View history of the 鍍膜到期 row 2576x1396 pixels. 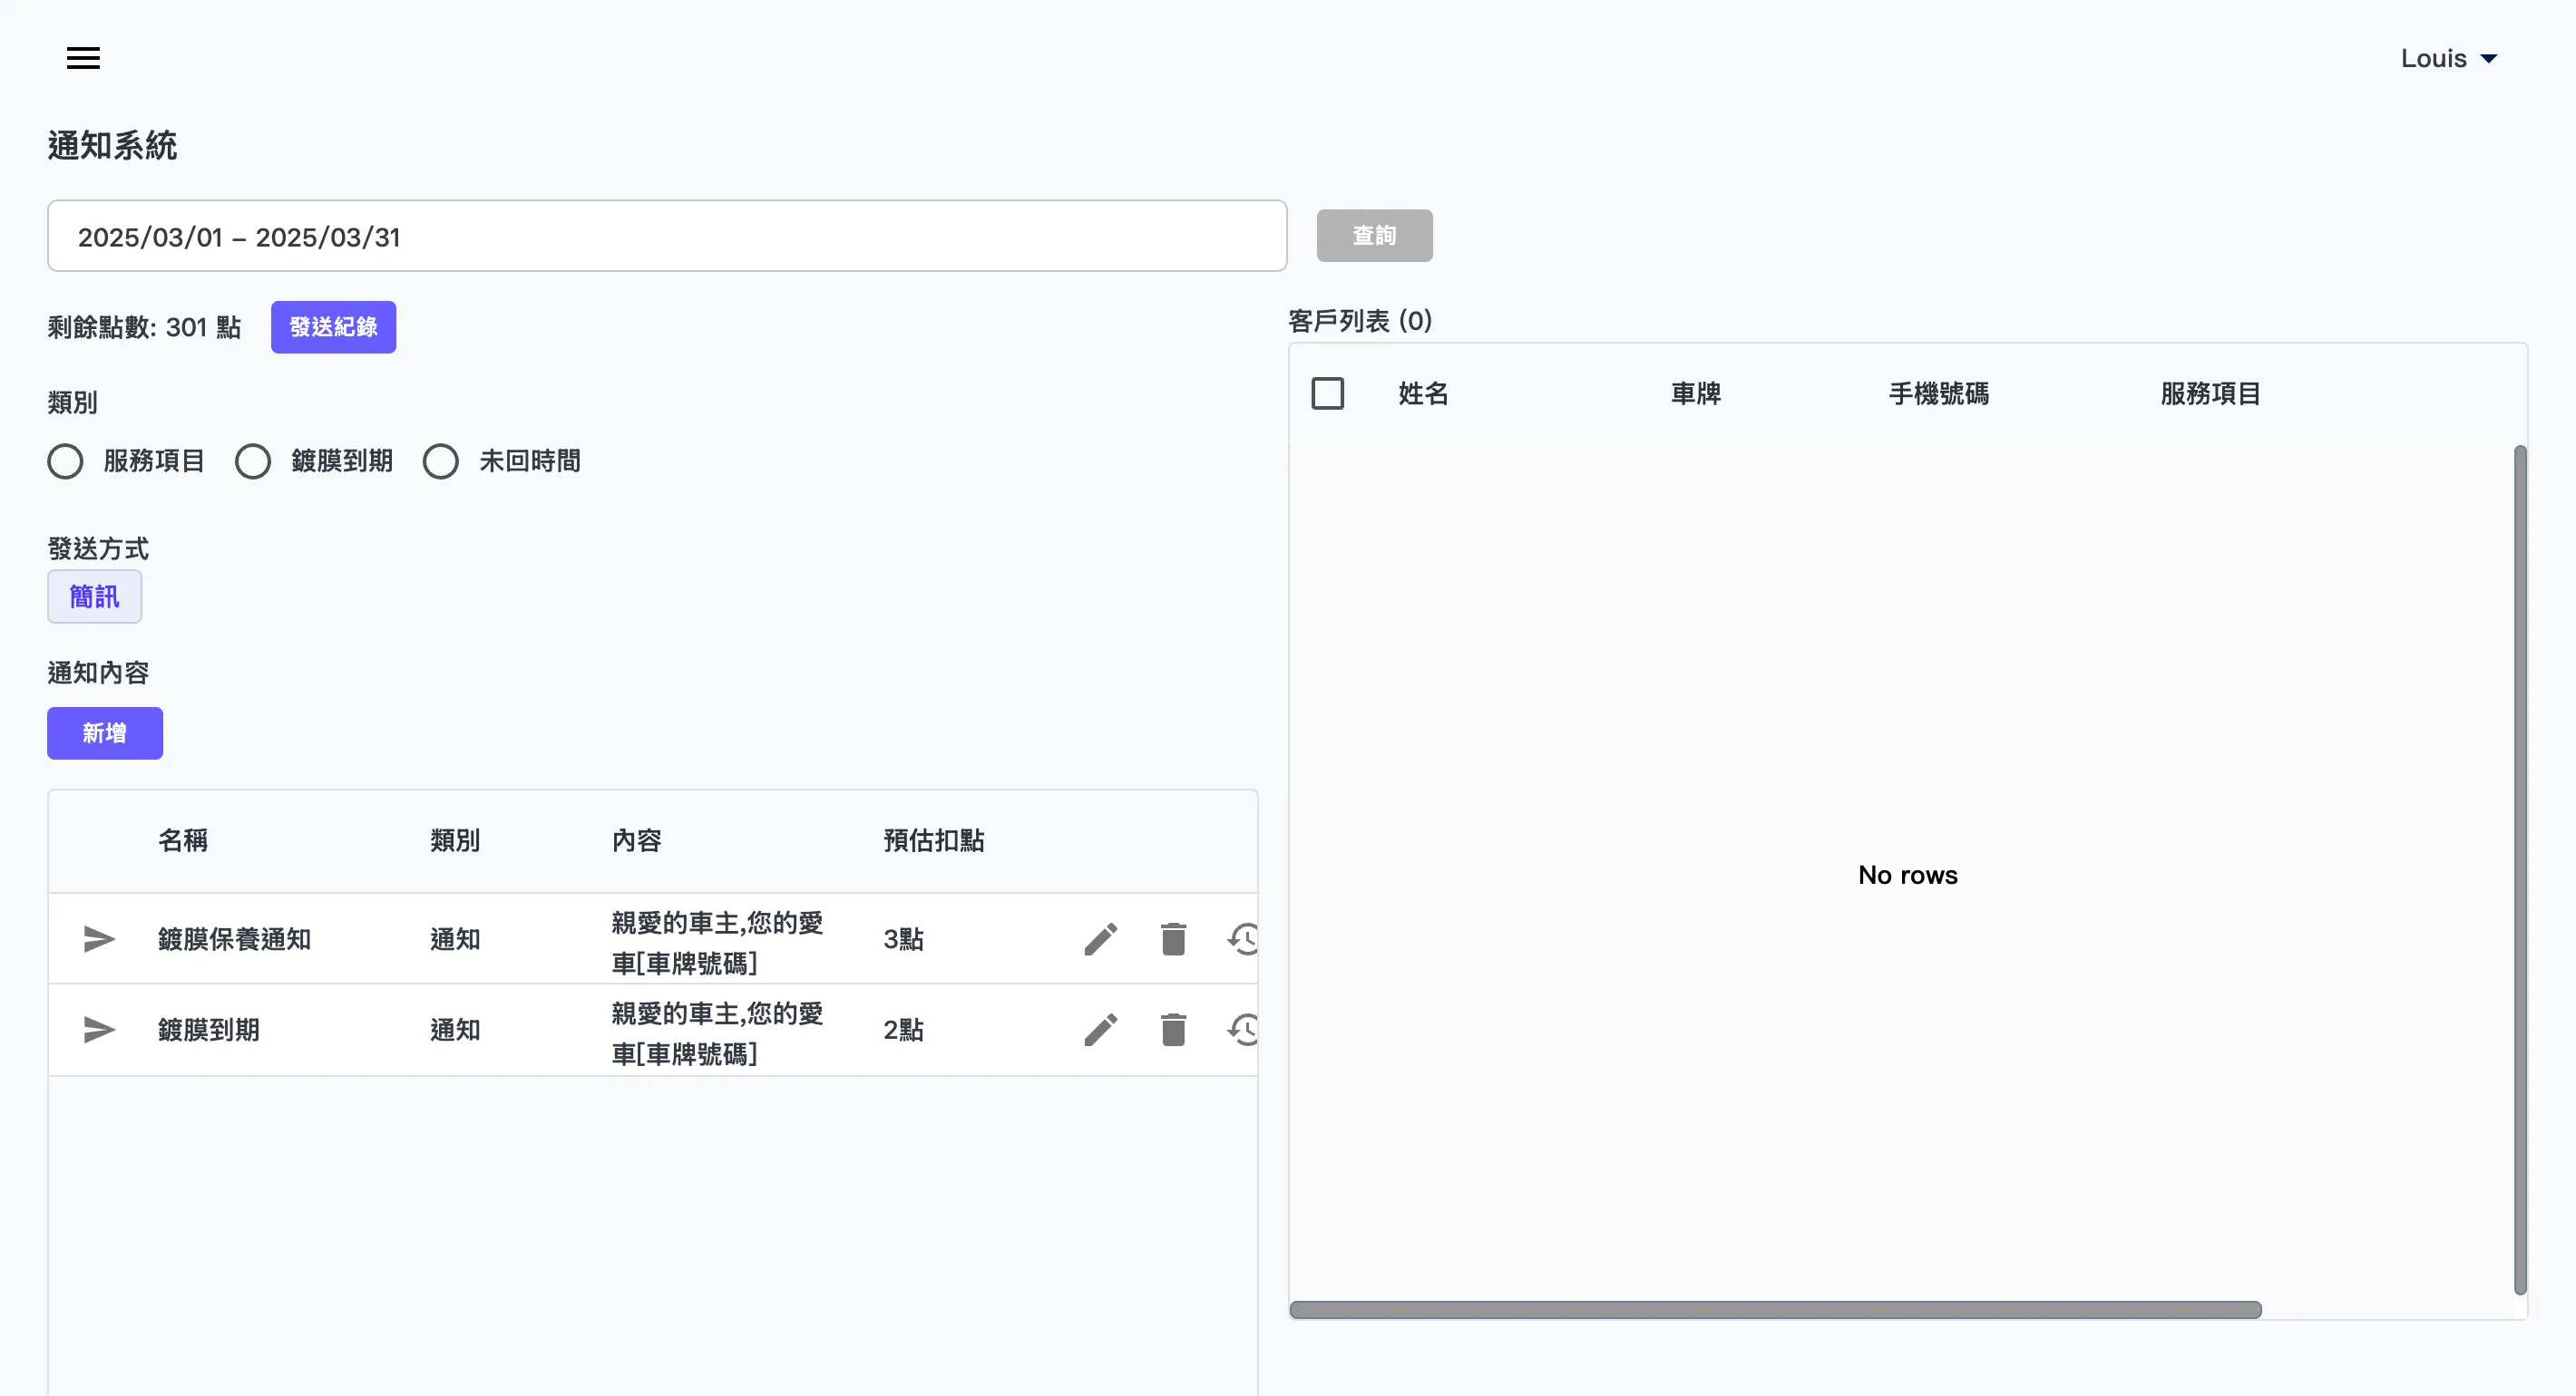pos(1243,1029)
